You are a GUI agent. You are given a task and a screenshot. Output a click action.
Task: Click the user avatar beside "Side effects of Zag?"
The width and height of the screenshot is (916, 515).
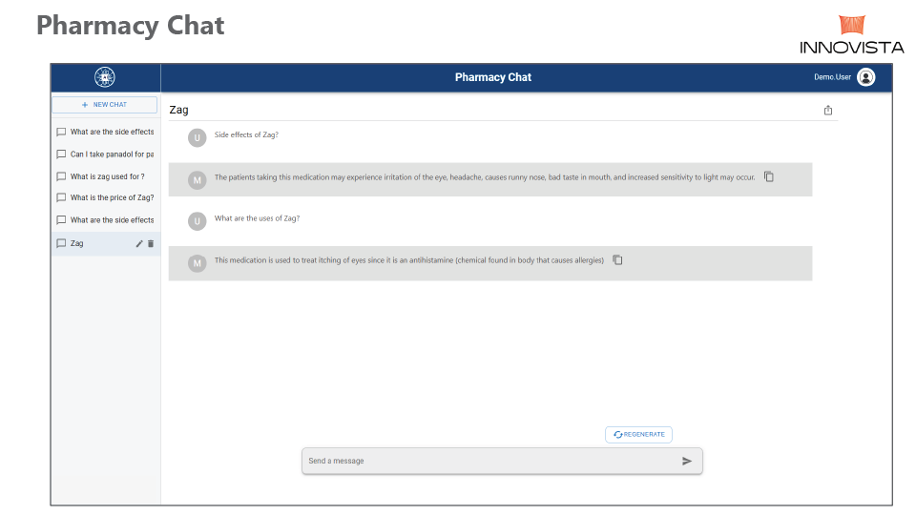pos(198,137)
